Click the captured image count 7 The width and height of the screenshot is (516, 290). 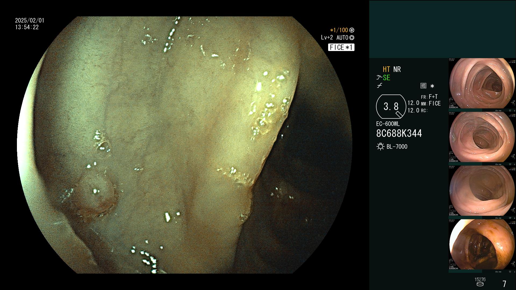click(504, 284)
